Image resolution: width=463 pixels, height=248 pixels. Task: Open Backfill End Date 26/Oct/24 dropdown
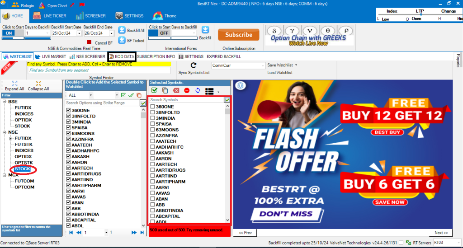click(111, 33)
